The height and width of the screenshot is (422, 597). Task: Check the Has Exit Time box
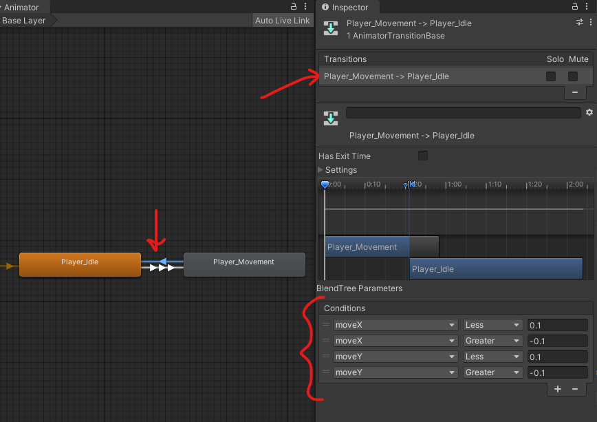click(423, 156)
